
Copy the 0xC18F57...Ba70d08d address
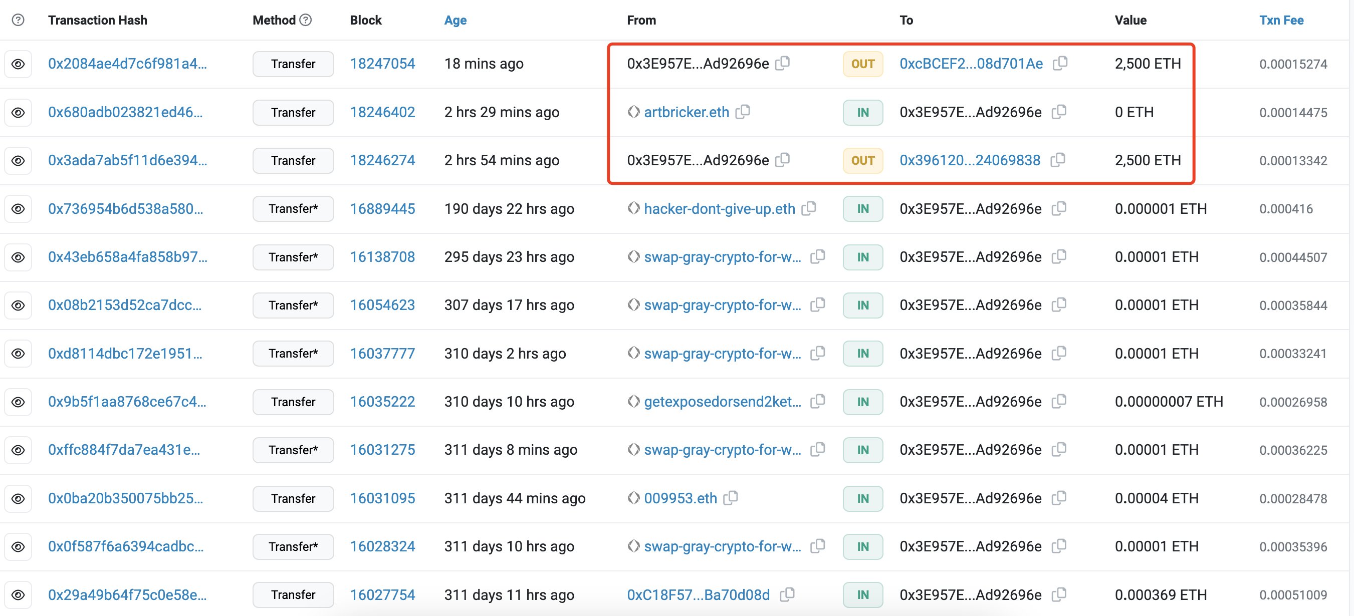787,594
